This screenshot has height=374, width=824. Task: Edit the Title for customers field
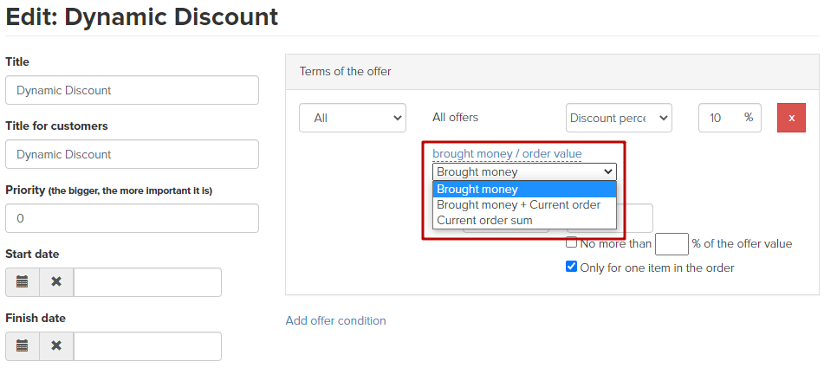point(132,154)
